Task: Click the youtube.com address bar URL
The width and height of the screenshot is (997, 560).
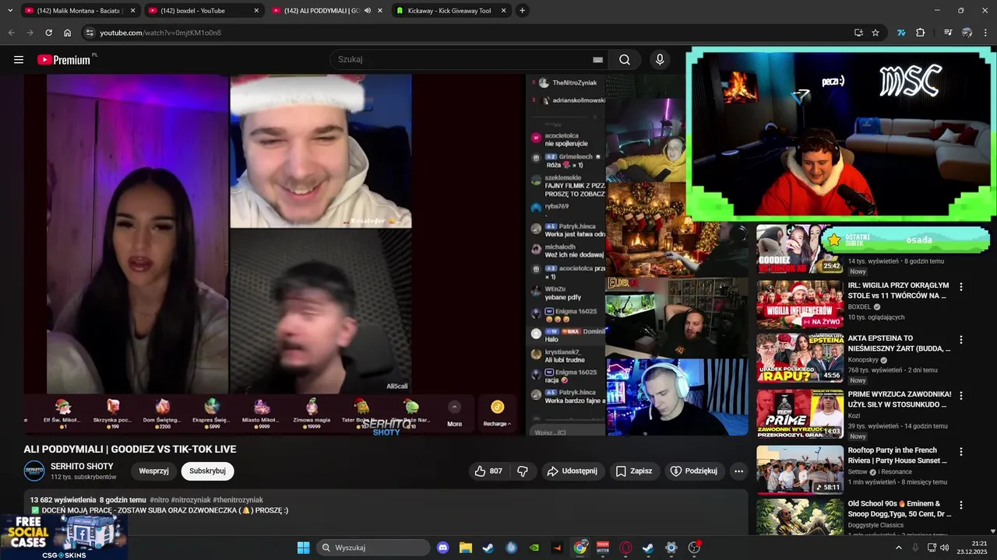Action: (x=160, y=33)
